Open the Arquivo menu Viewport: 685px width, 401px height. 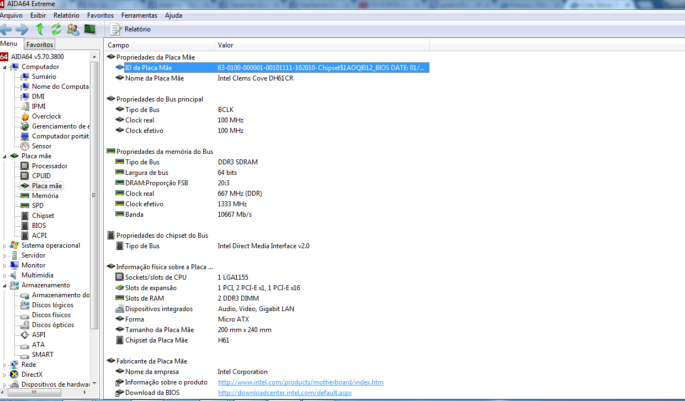[x=11, y=15]
